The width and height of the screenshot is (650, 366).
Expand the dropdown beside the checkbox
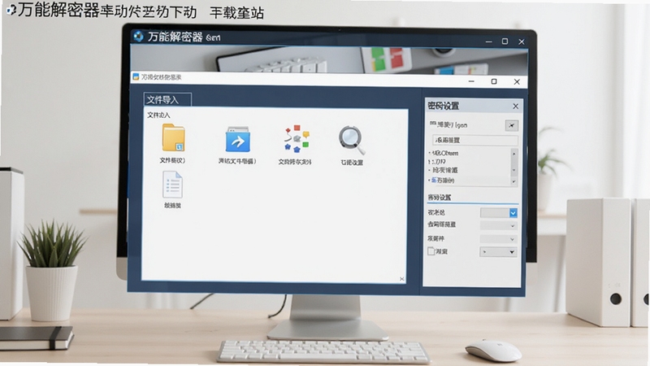[x=499, y=251]
